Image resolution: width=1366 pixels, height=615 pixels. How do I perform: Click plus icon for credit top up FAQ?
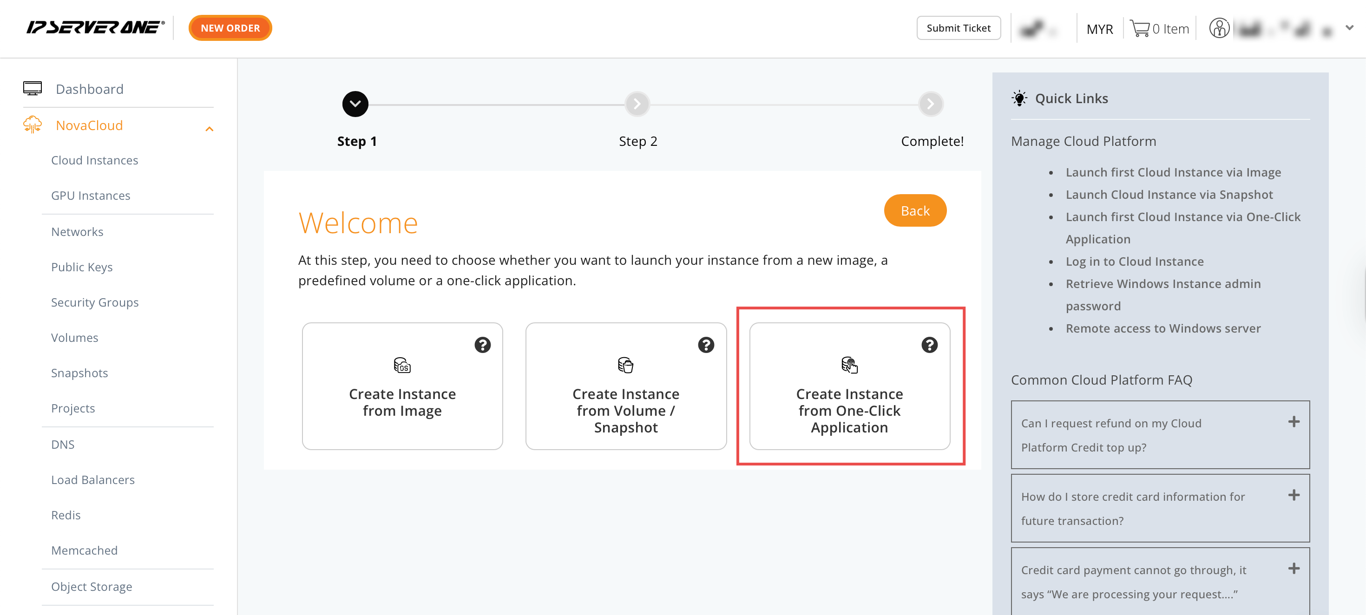1294,422
